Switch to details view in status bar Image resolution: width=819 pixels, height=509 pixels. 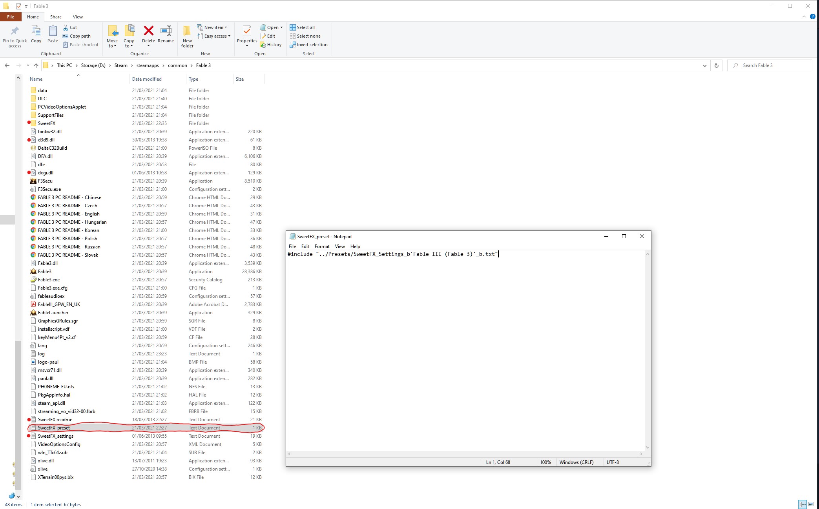click(x=803, y=504)
